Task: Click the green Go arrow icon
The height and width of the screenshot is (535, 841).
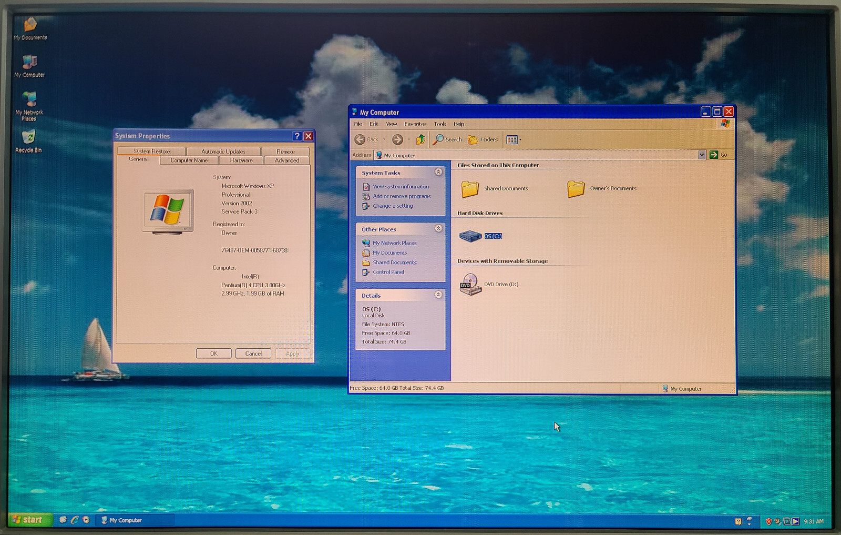Action: 714,155
